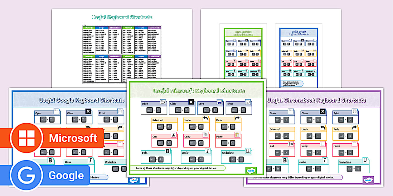Select the Redo arrow icon on Microsoft poster

[237, 119]
